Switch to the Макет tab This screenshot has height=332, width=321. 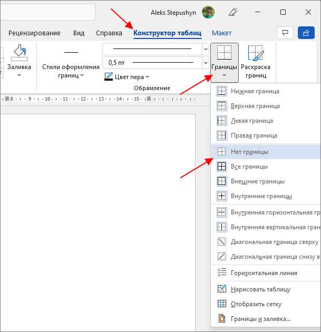coord(222,33)
